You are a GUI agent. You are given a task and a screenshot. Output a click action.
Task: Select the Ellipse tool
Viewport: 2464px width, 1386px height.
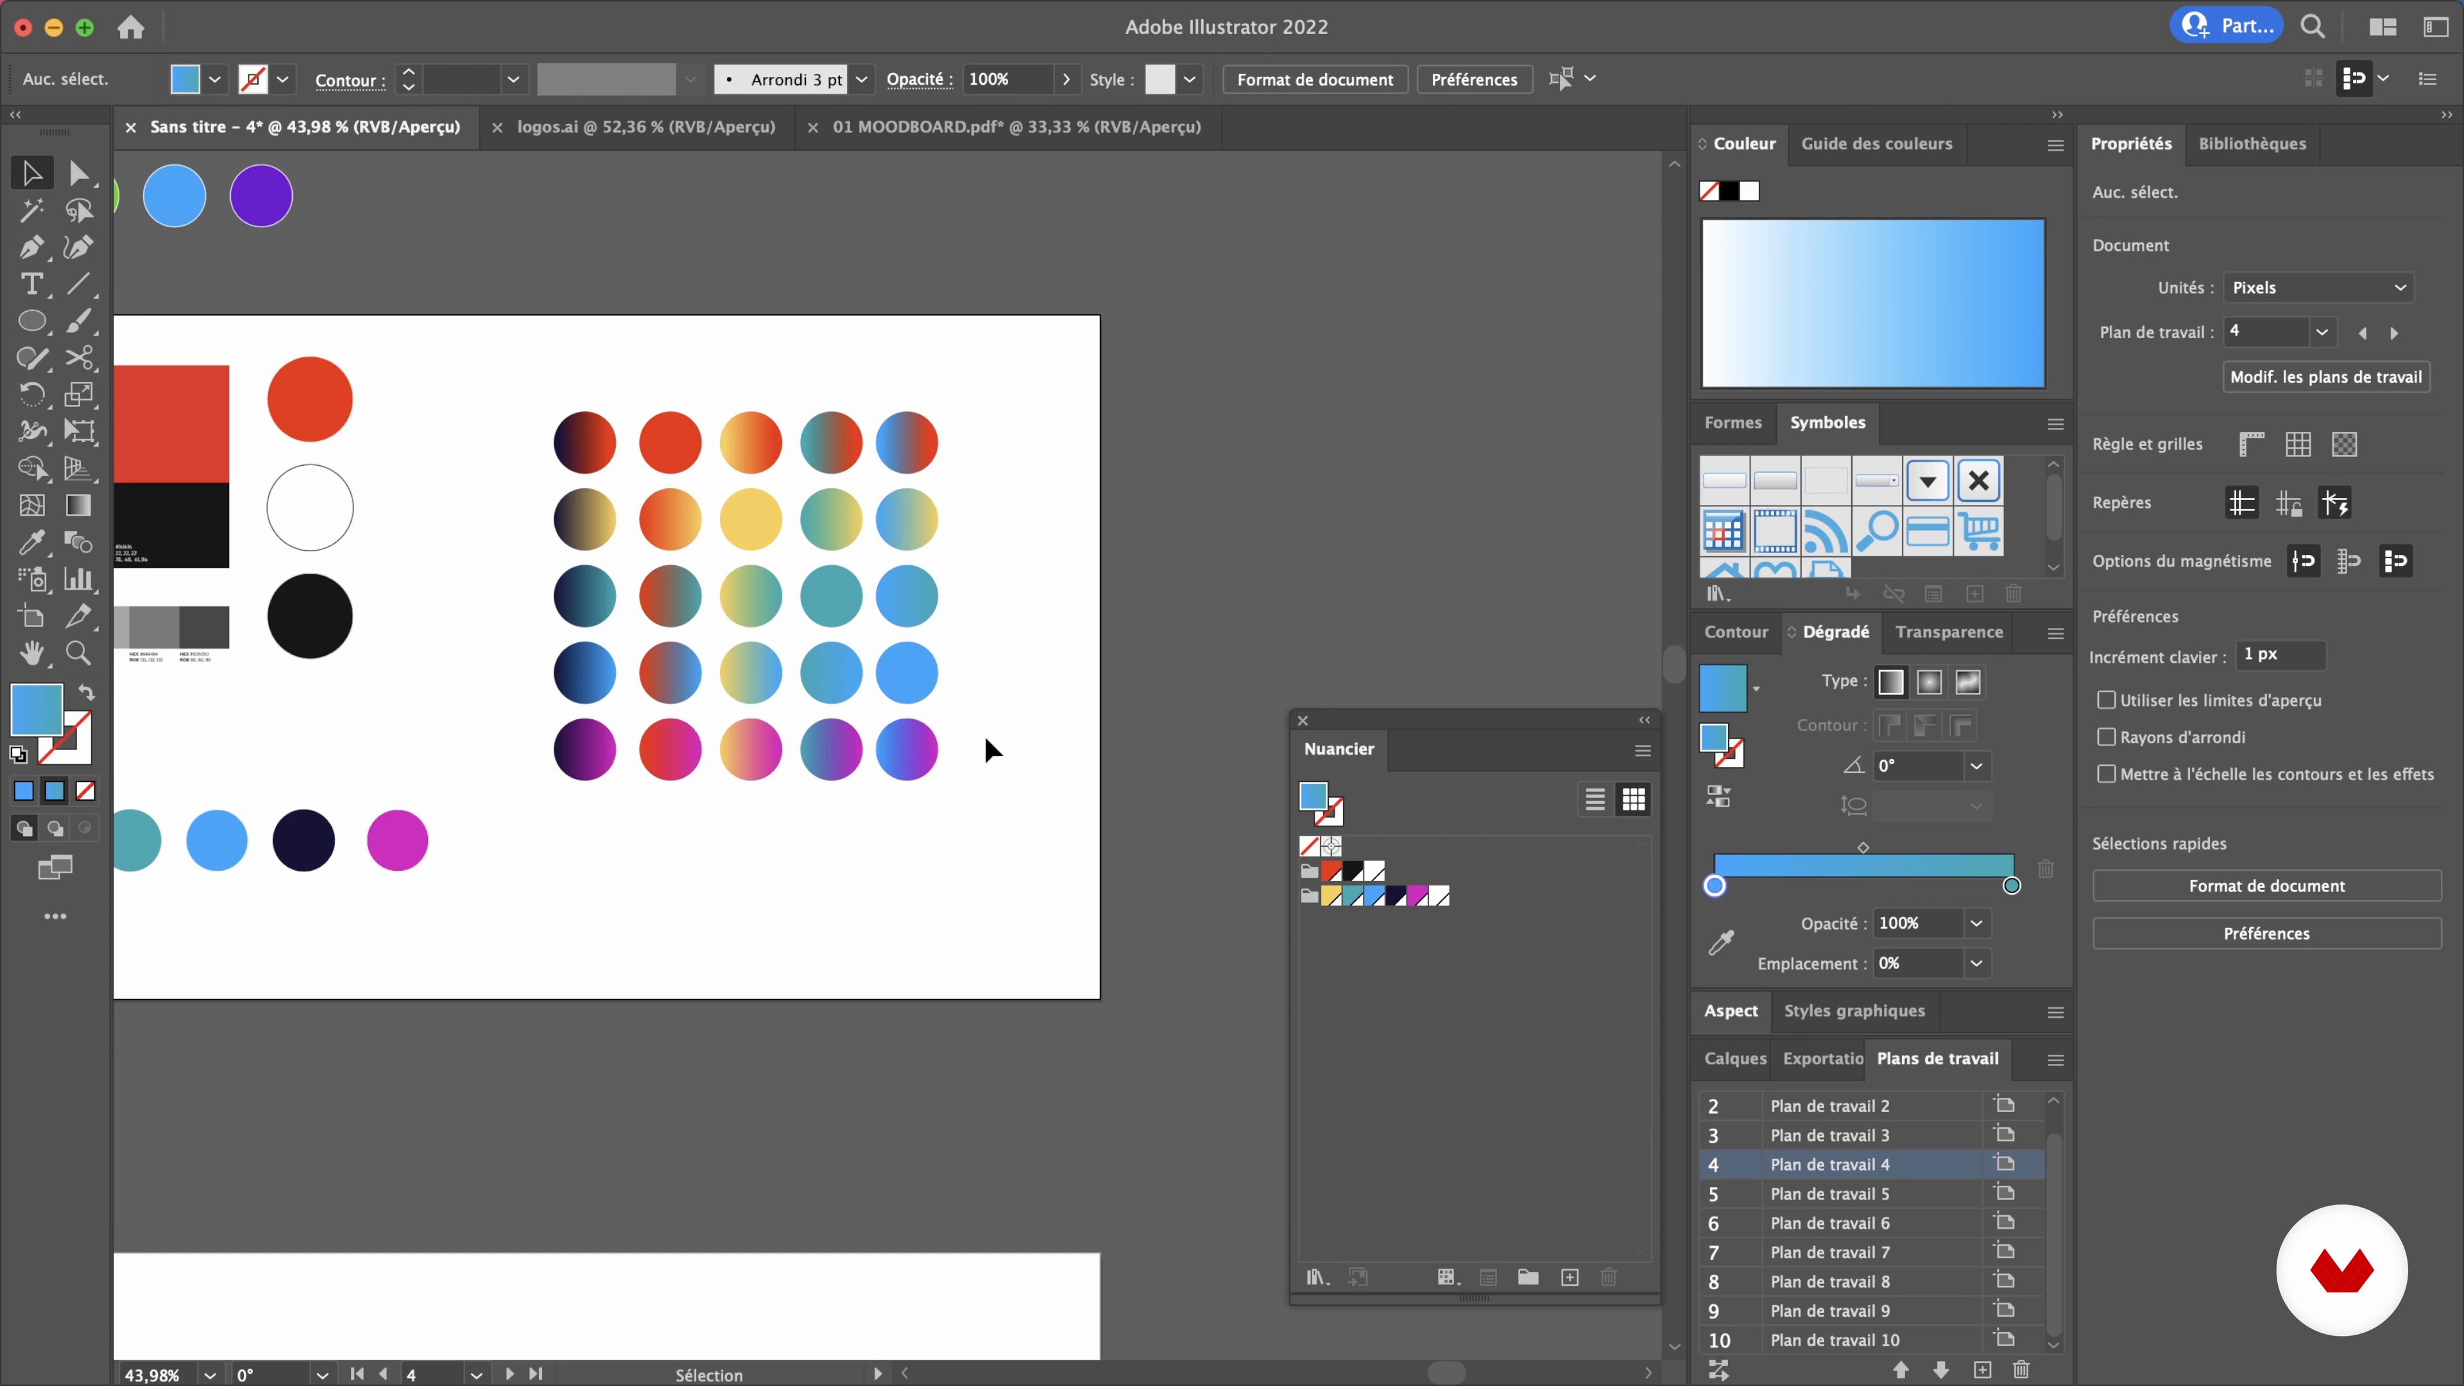tap(31, 321)
